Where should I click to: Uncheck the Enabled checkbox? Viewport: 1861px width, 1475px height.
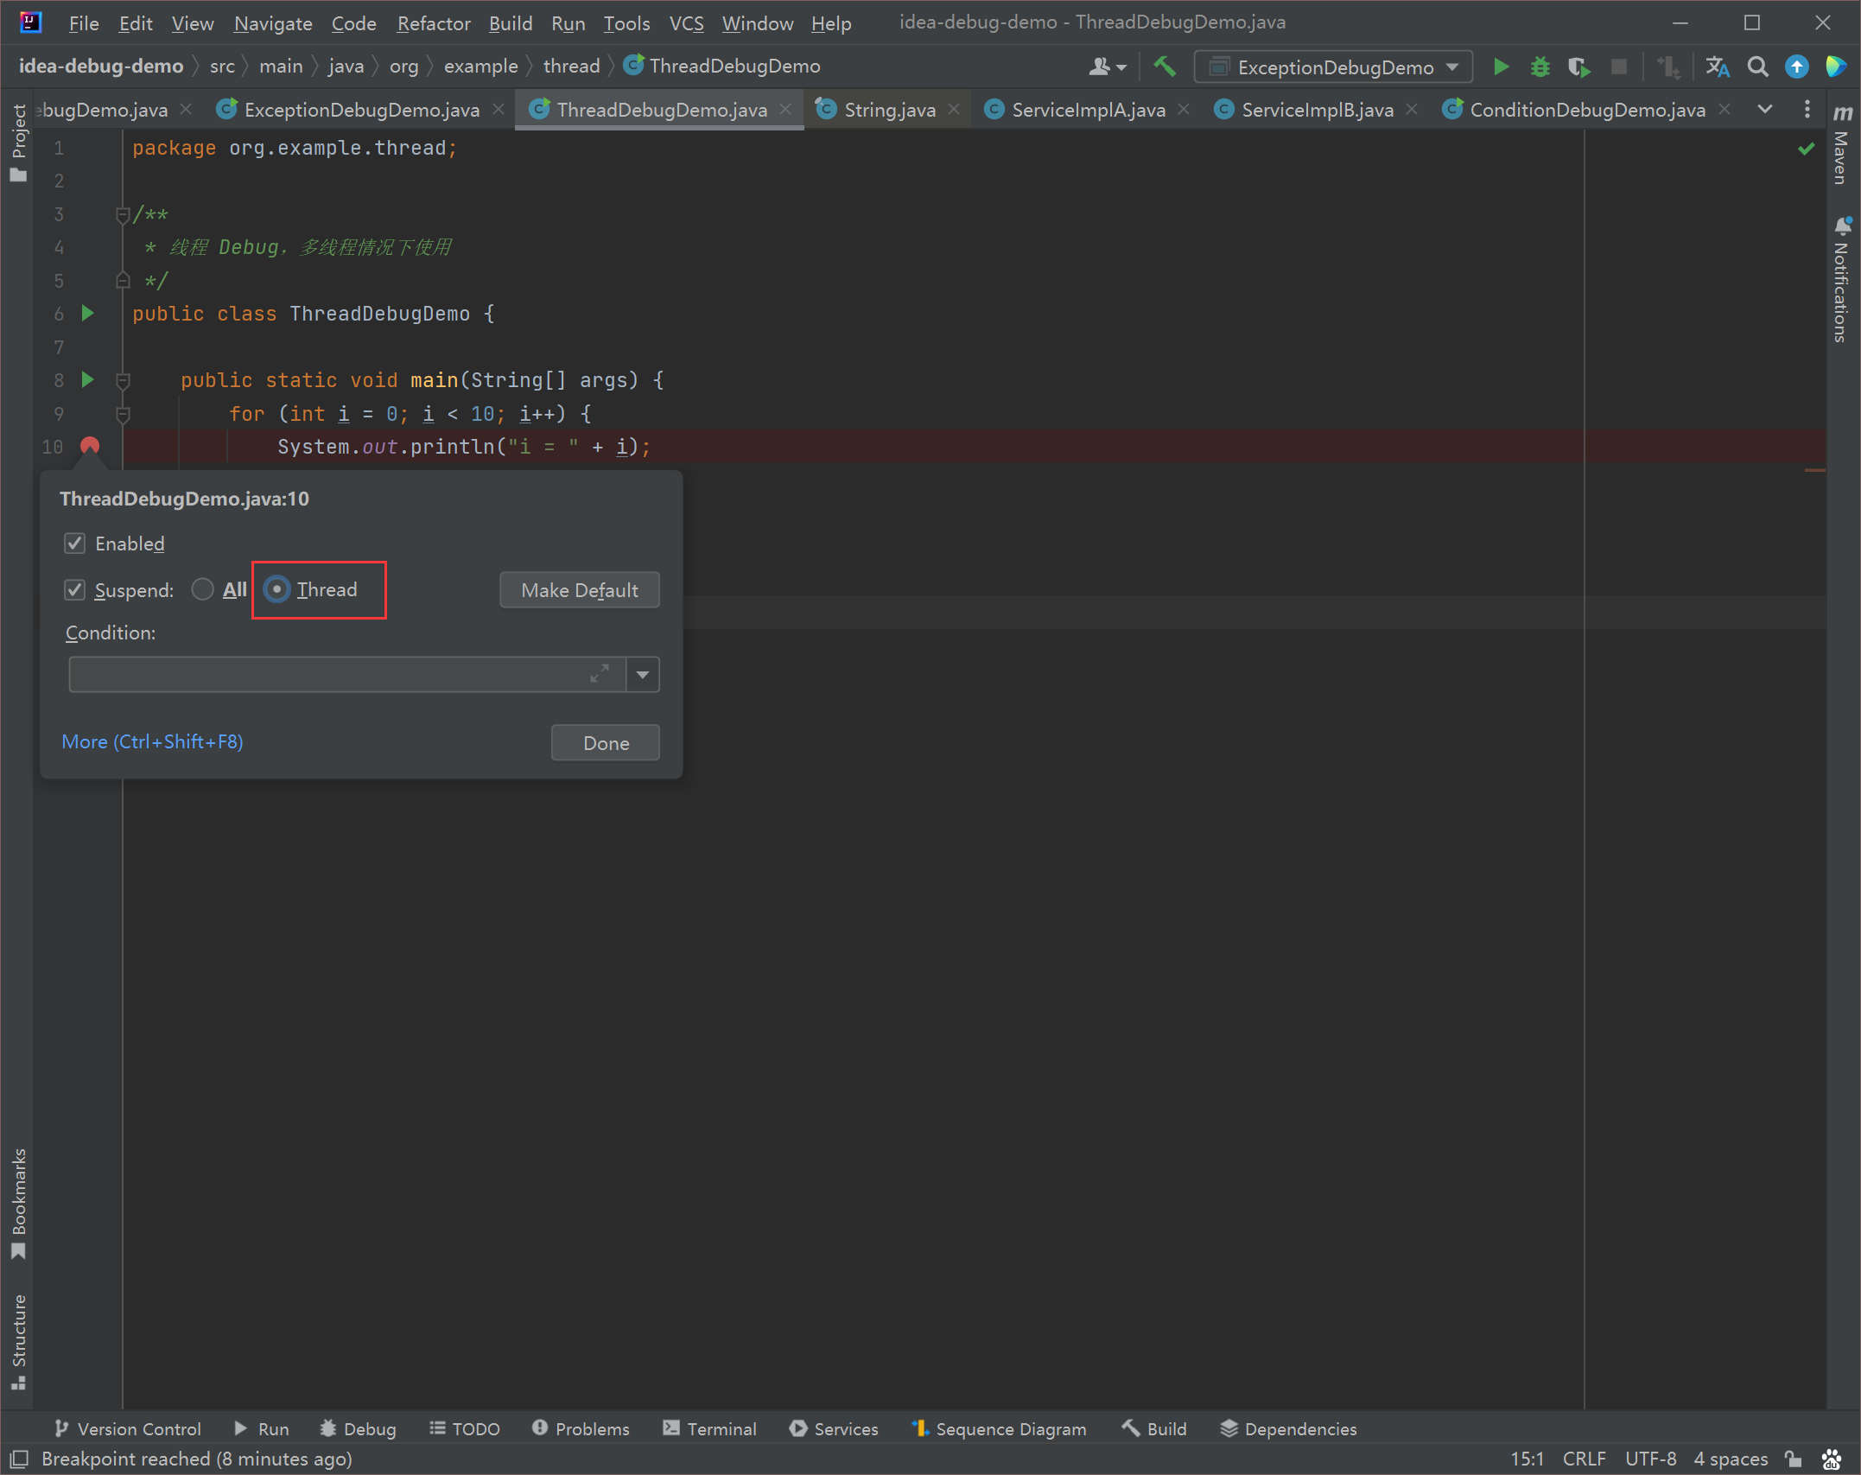(x=75, y=544)
